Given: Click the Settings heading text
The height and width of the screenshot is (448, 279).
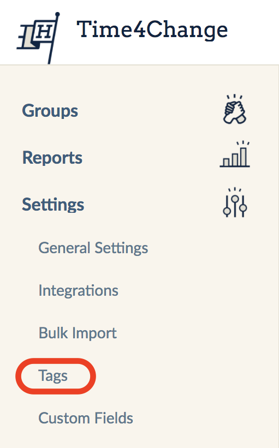Looking at the screenshot, I should pos(53,205).
